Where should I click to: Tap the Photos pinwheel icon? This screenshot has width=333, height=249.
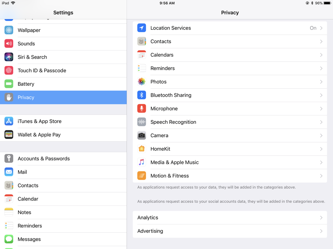tap(142, 82)
